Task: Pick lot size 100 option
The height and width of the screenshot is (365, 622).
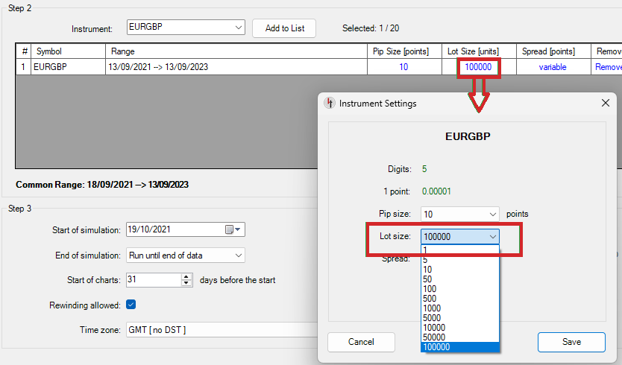Action: [430, 288]
